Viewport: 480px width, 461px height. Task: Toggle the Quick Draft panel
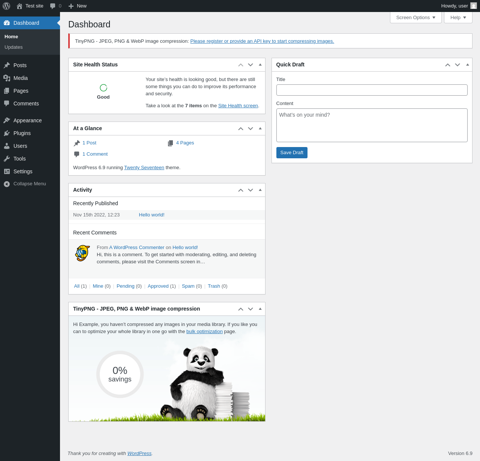point(468,65)
